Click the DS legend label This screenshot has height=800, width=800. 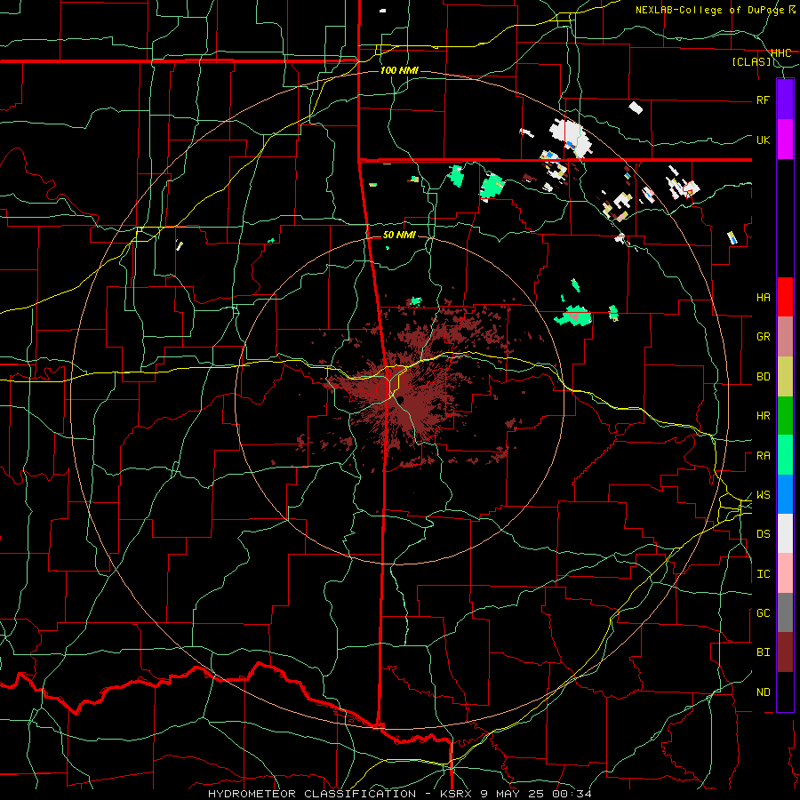pos(764,534)
